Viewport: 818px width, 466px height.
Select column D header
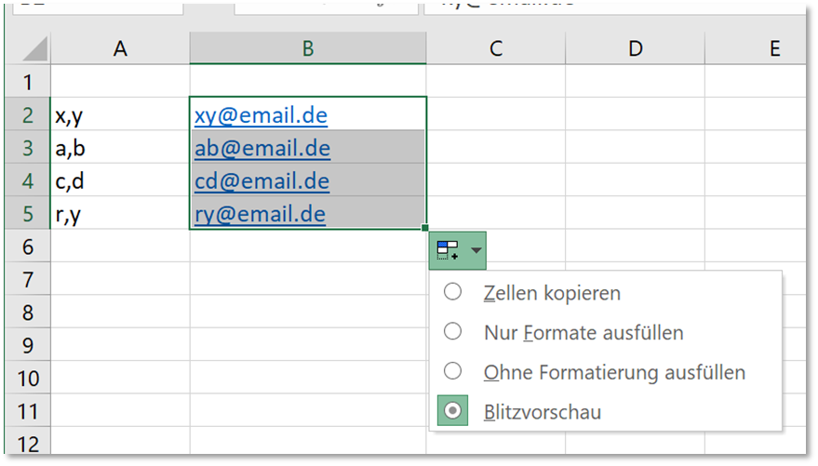pos(635,48)
